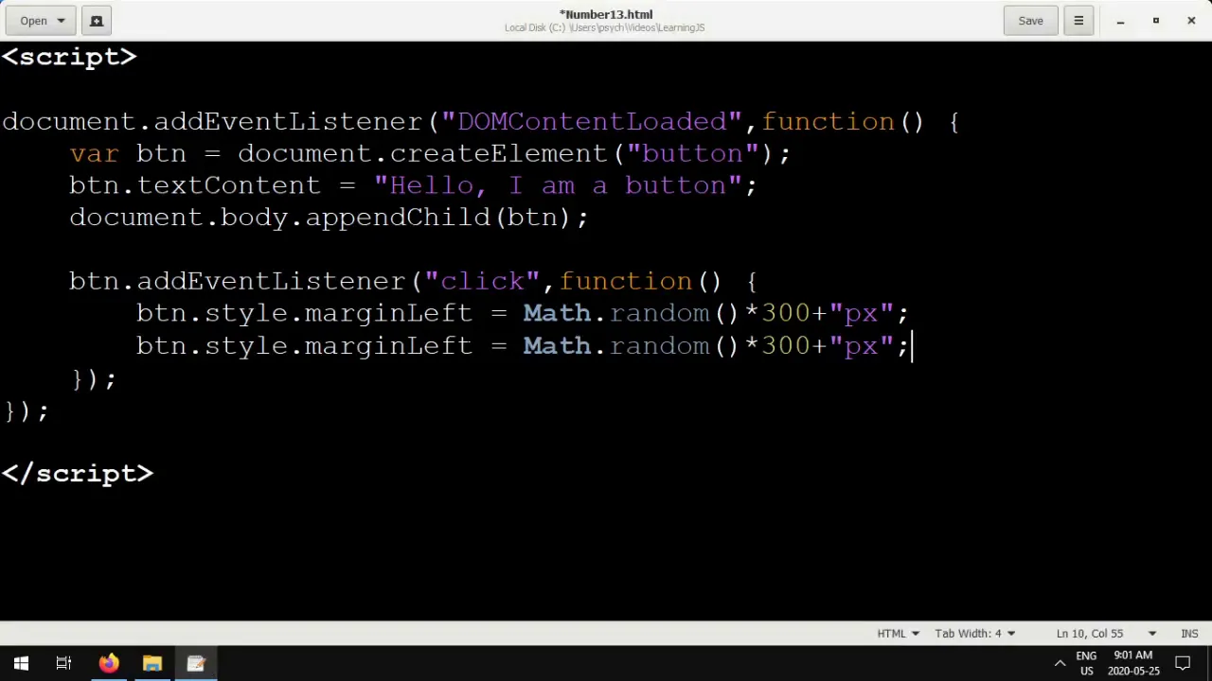Click the second btn.style.marginLeft line
This screenshot has height=681, width=1212.
[x=522, y=345]
